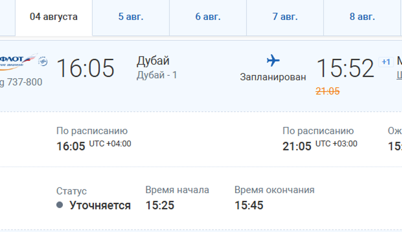Click the blue airplane status icon
Image resolution: width=402 pixels, height=232 pixels.
pyautogui.click(x=273, y=60)
